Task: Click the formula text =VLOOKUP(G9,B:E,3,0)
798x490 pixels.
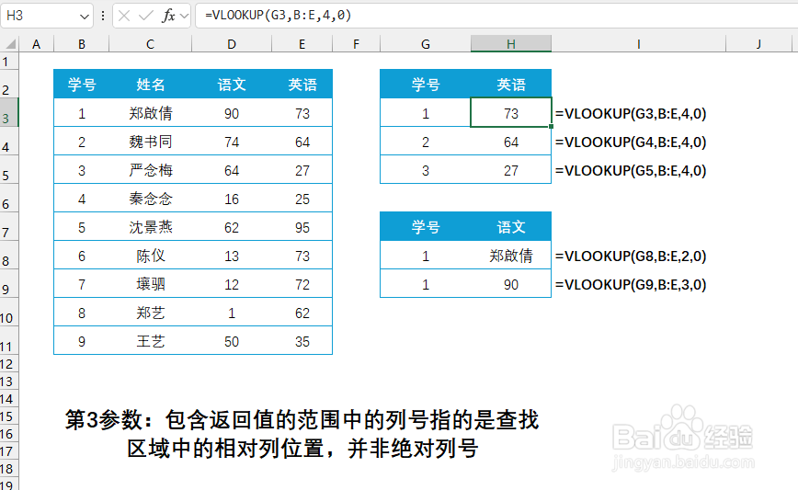Action: [631, 284]
